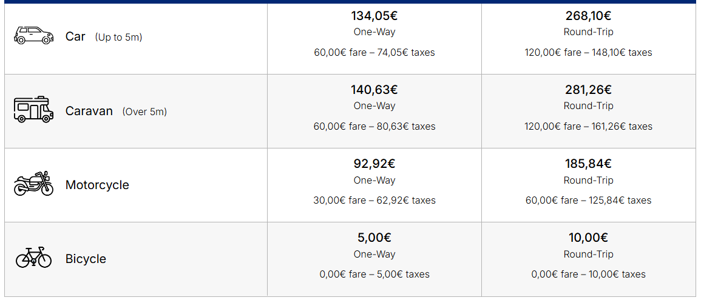
Task: Click the Caravan row label
Action: click(x=89, y=111)
